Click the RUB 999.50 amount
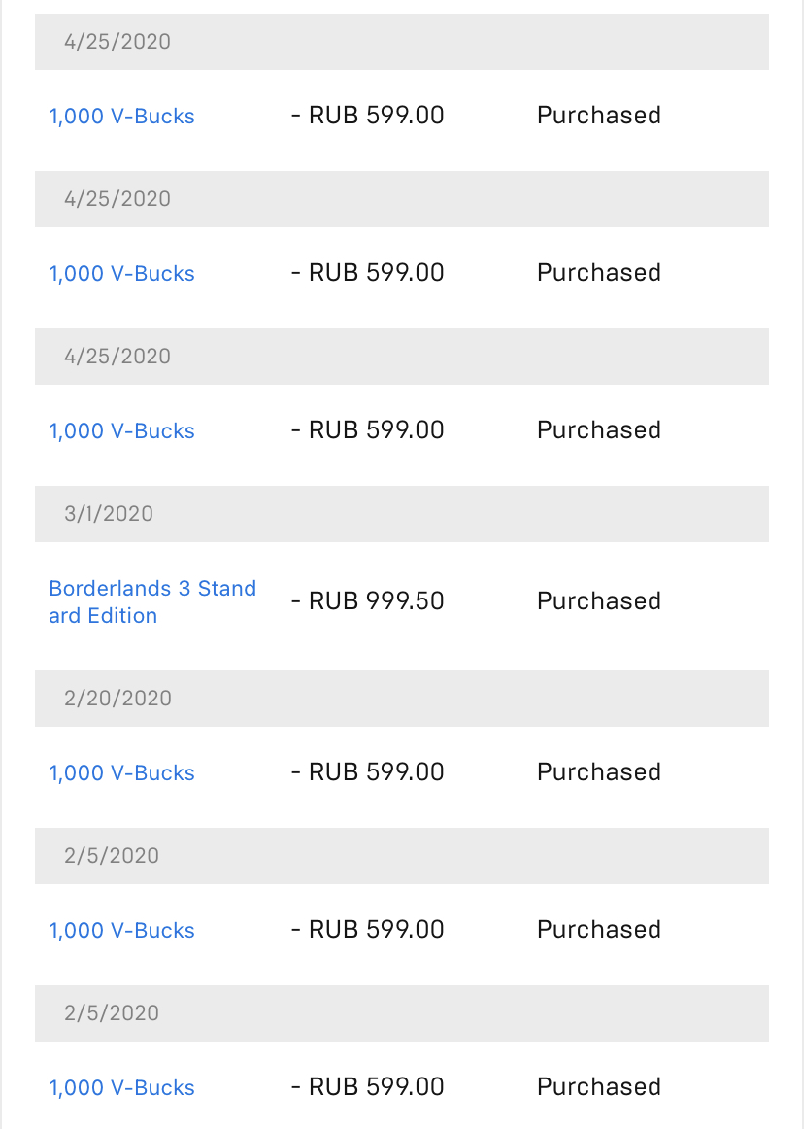The image size is (804, 1129). (x=368, y=601)
